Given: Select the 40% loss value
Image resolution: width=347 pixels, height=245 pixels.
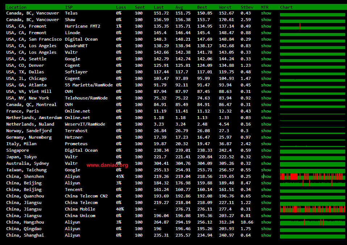Looking at the screenshot, I should point(120,209).
